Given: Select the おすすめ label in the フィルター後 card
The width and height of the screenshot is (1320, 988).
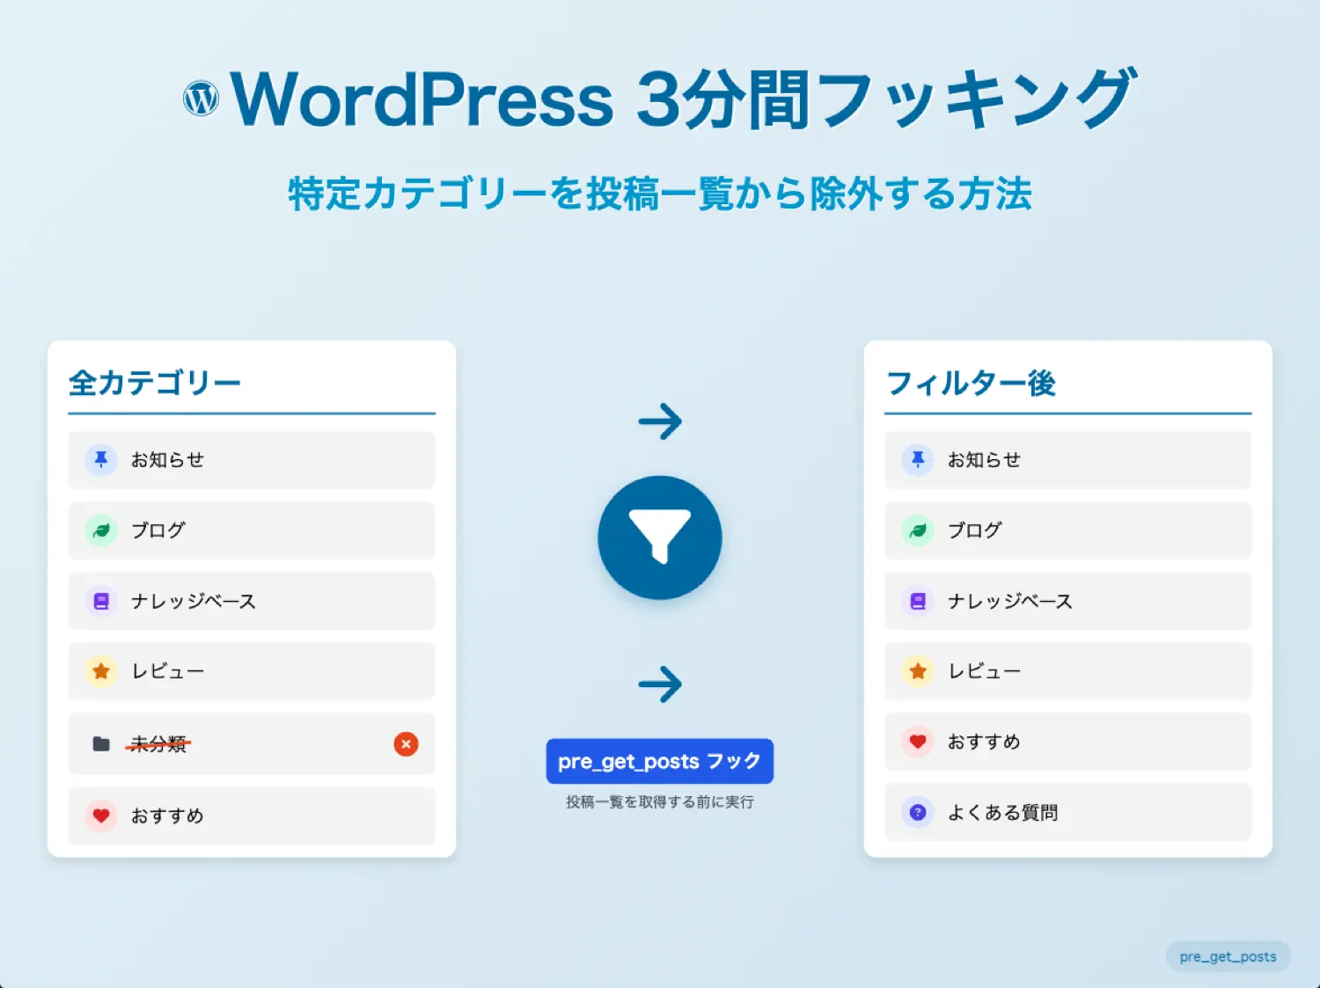Looking at the screenshot, I should click(984, 742).
